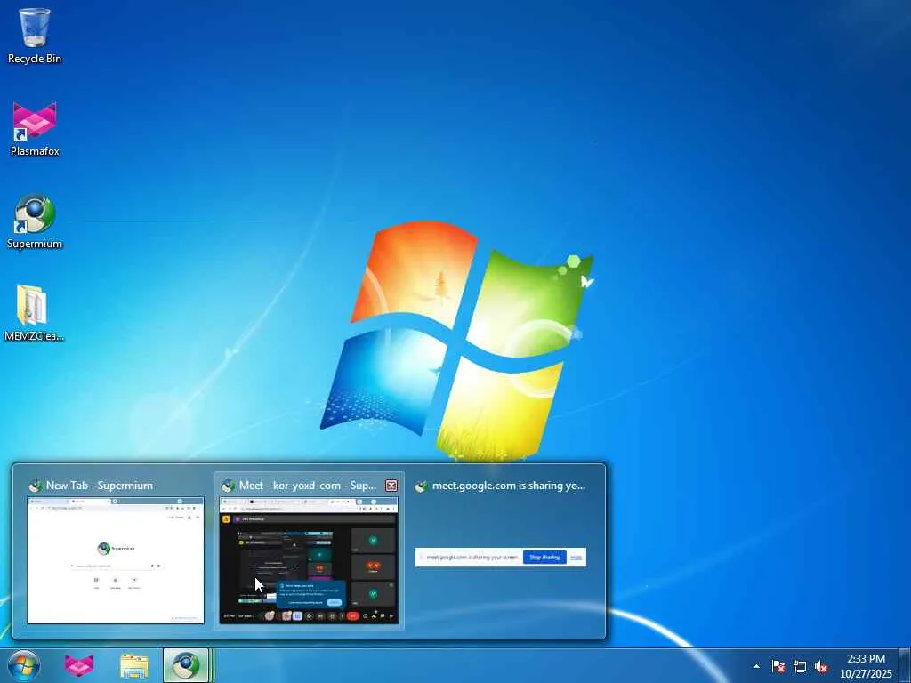Viewport: 911px width, 683px height.
Task: Click the New Tab - Supermium preview title
Action: coord(100,486)
